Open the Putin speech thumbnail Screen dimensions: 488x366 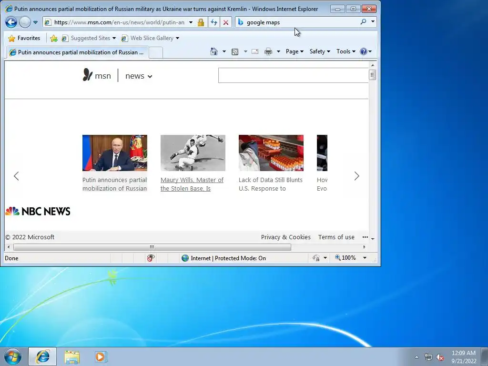point(115,153)
